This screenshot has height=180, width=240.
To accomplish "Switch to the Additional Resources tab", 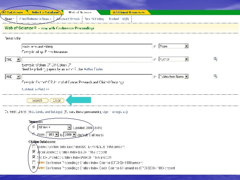I will point(129,12).
